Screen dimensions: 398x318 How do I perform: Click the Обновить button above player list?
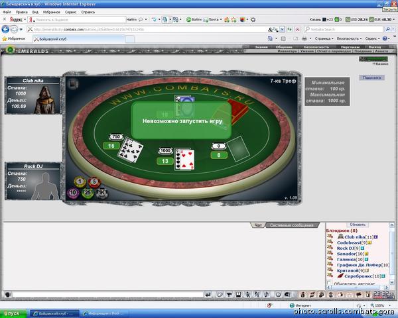click(358, 225)
